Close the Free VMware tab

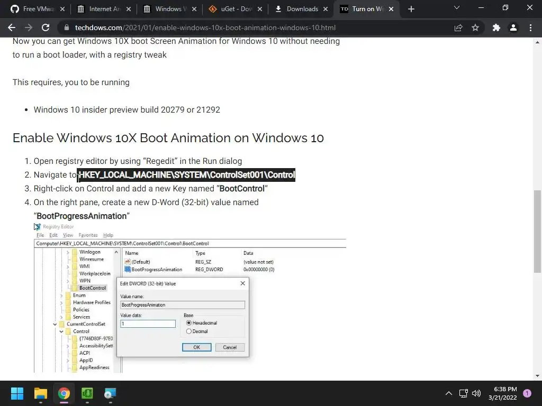[62, 9]
